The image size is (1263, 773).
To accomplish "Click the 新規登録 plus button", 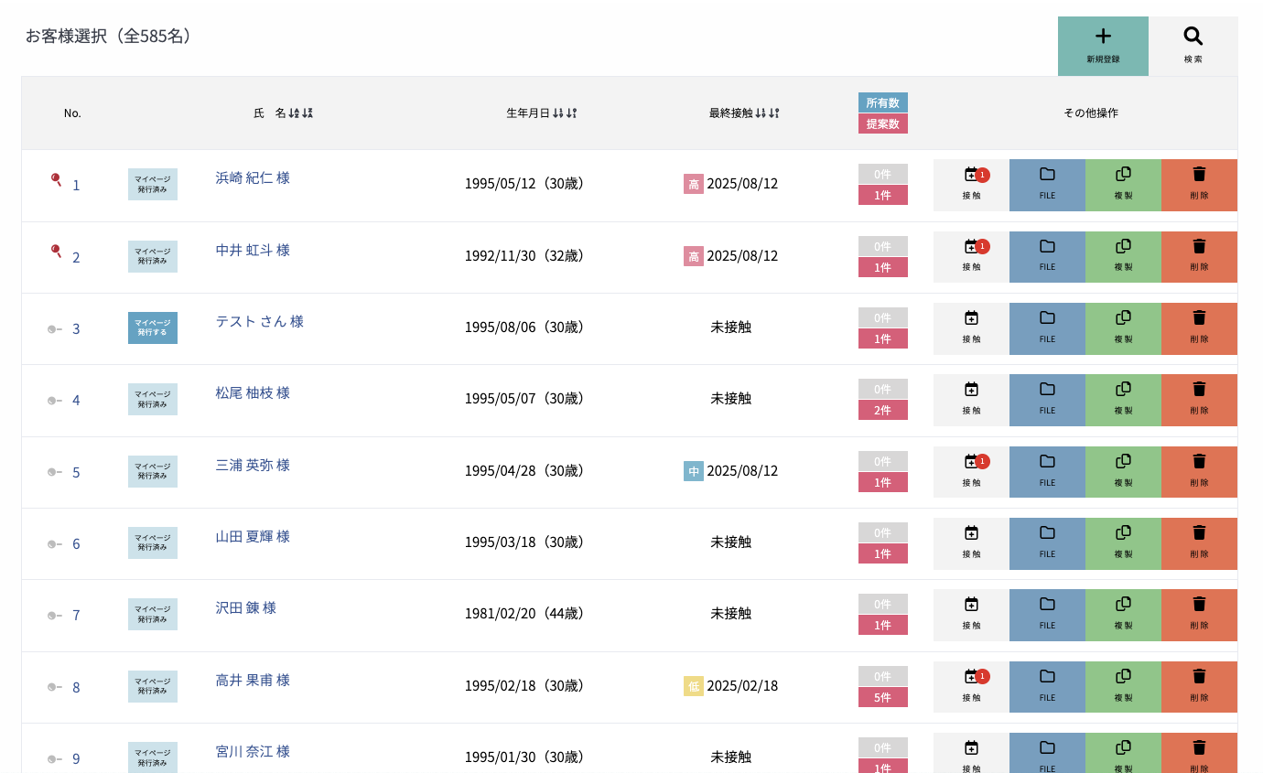I will (1103, 46).
